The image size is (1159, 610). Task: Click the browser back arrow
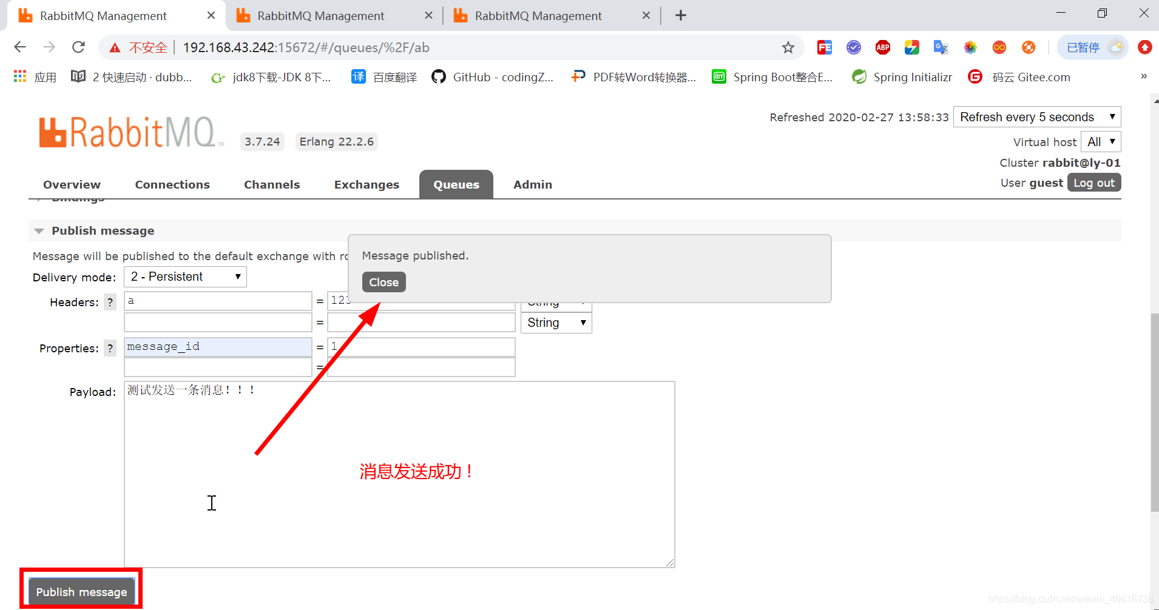pyautogui.click(x=20, y=47)
